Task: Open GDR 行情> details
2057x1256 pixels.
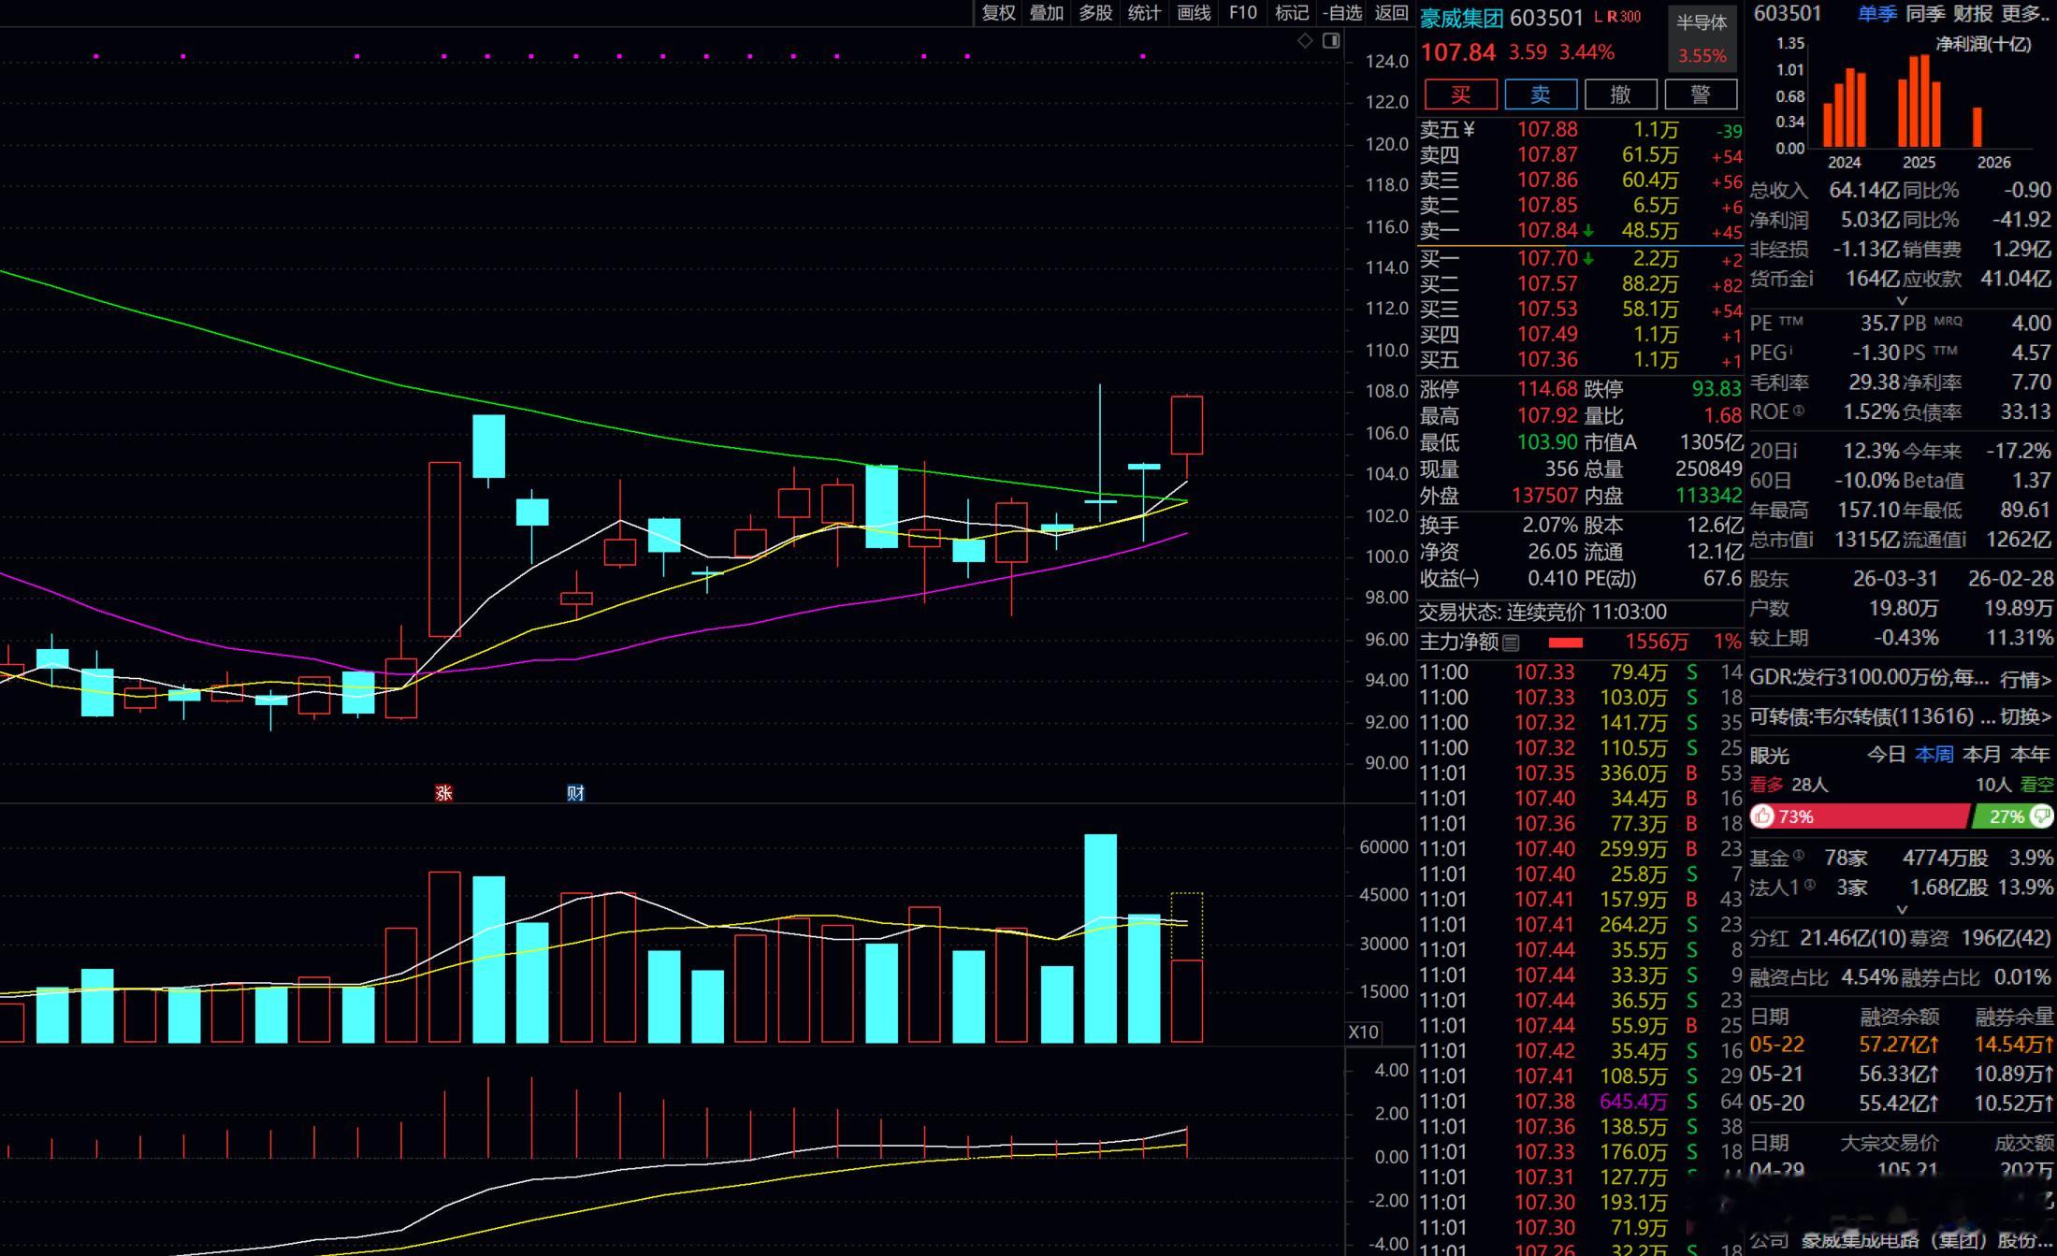Action: pyautogui.click(x=2025, y=679)
